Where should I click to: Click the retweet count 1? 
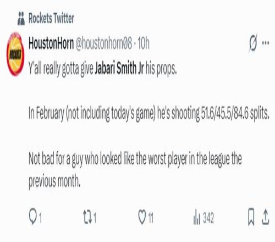95,218
